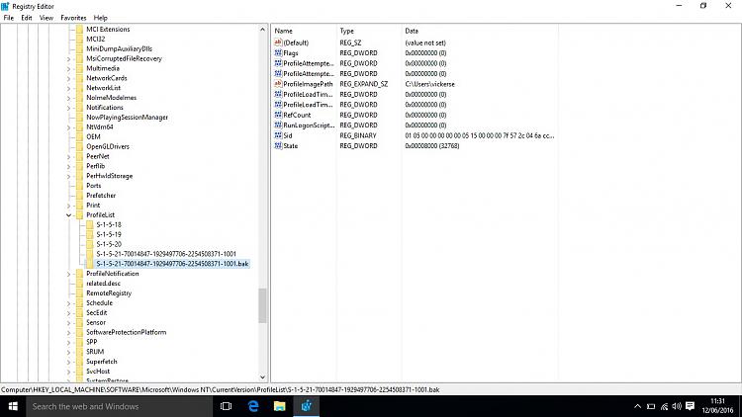This screenshot has width=742, height=417.
Task: Click the (value not set) data cell
Action: [425, 43]
